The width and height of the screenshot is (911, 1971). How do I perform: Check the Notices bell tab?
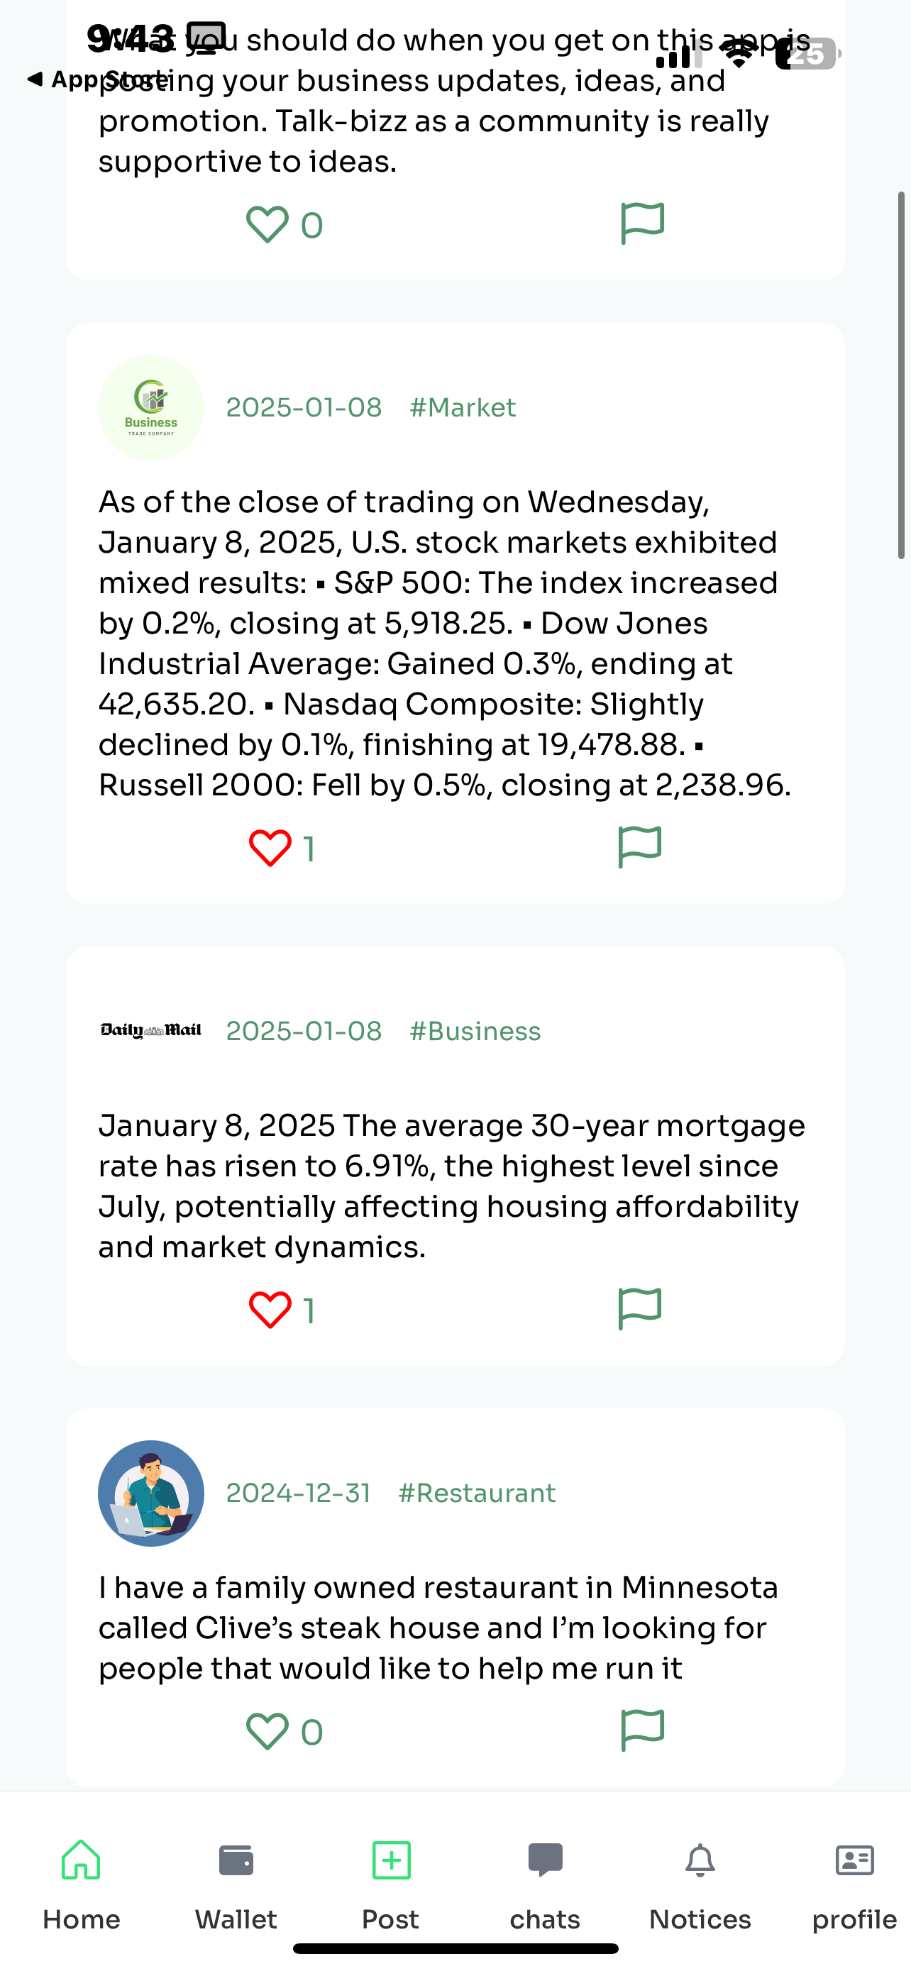click(700, 1879)
